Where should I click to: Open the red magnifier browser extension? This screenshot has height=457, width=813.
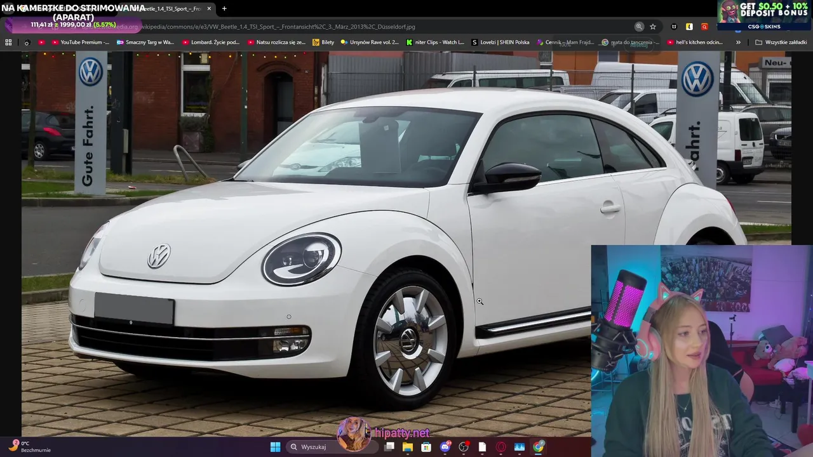tap(704, 27)
